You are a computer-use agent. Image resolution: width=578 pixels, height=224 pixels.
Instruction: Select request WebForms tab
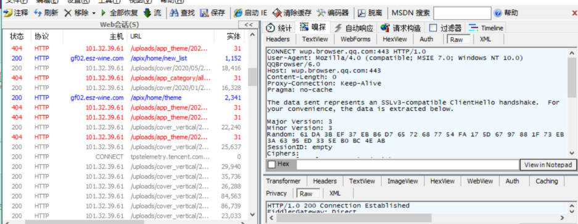click(x=355, y=39)
